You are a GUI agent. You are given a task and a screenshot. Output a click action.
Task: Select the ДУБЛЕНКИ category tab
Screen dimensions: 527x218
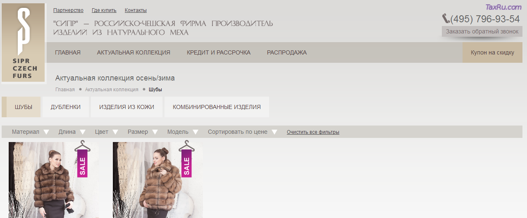coord(66,107)
